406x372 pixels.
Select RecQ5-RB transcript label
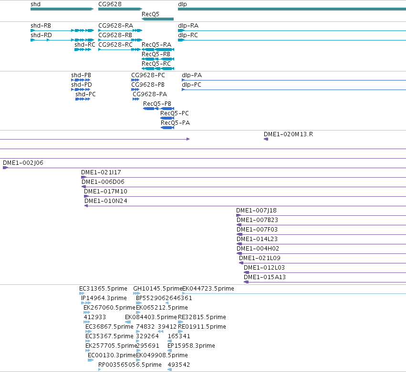point(156,54)
